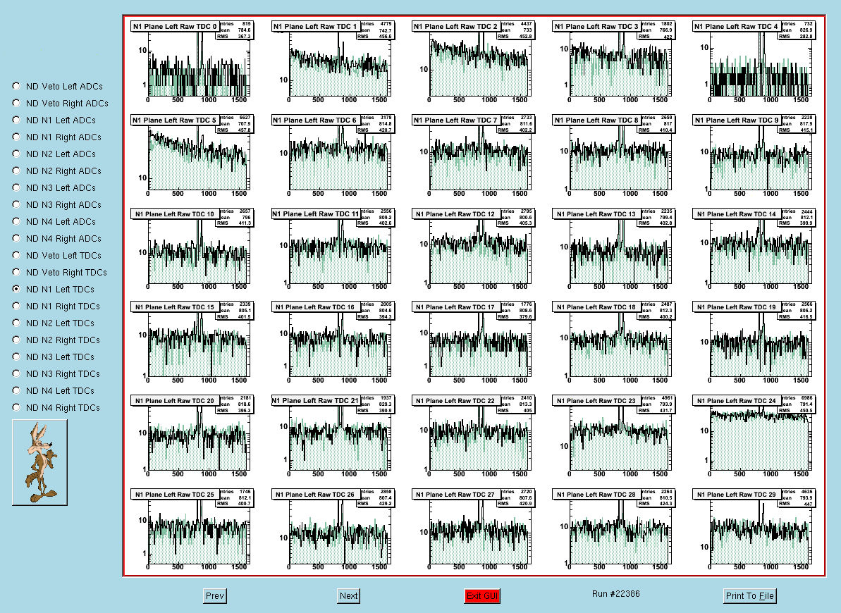This screenshot has width=841, height=613.
Task: Click the N1 Plane Left Raw TDC 18 plot
Action: 613,342
